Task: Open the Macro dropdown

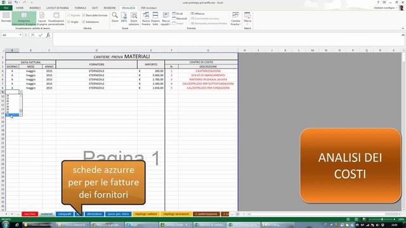Action: [x=247, y=18]
